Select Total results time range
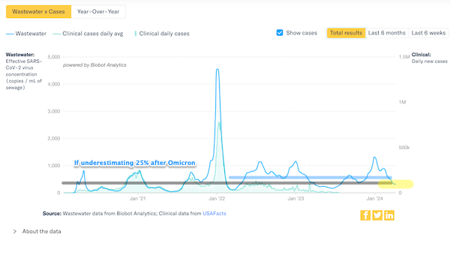The image size is (450, 270). [346, 33]
